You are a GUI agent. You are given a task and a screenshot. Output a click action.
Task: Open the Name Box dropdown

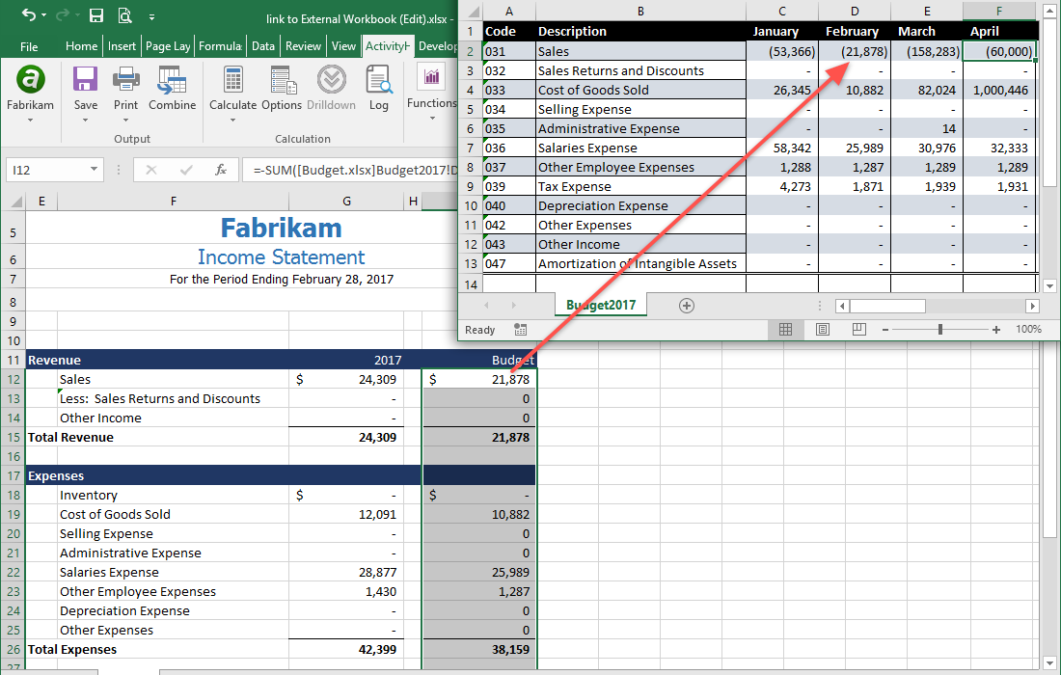pyautogui.click(x=95, y=169)
